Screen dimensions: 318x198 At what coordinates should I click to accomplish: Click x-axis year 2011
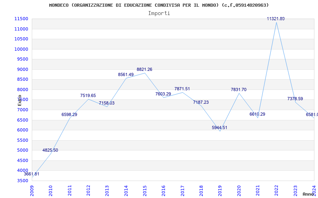[x=70, y=191]
